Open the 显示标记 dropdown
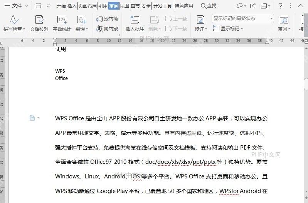Viewport: 308px width, 203px height. (228, 28)
